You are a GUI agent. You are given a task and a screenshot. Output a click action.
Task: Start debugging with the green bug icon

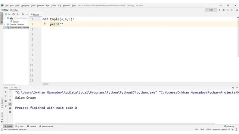(224, 10)
